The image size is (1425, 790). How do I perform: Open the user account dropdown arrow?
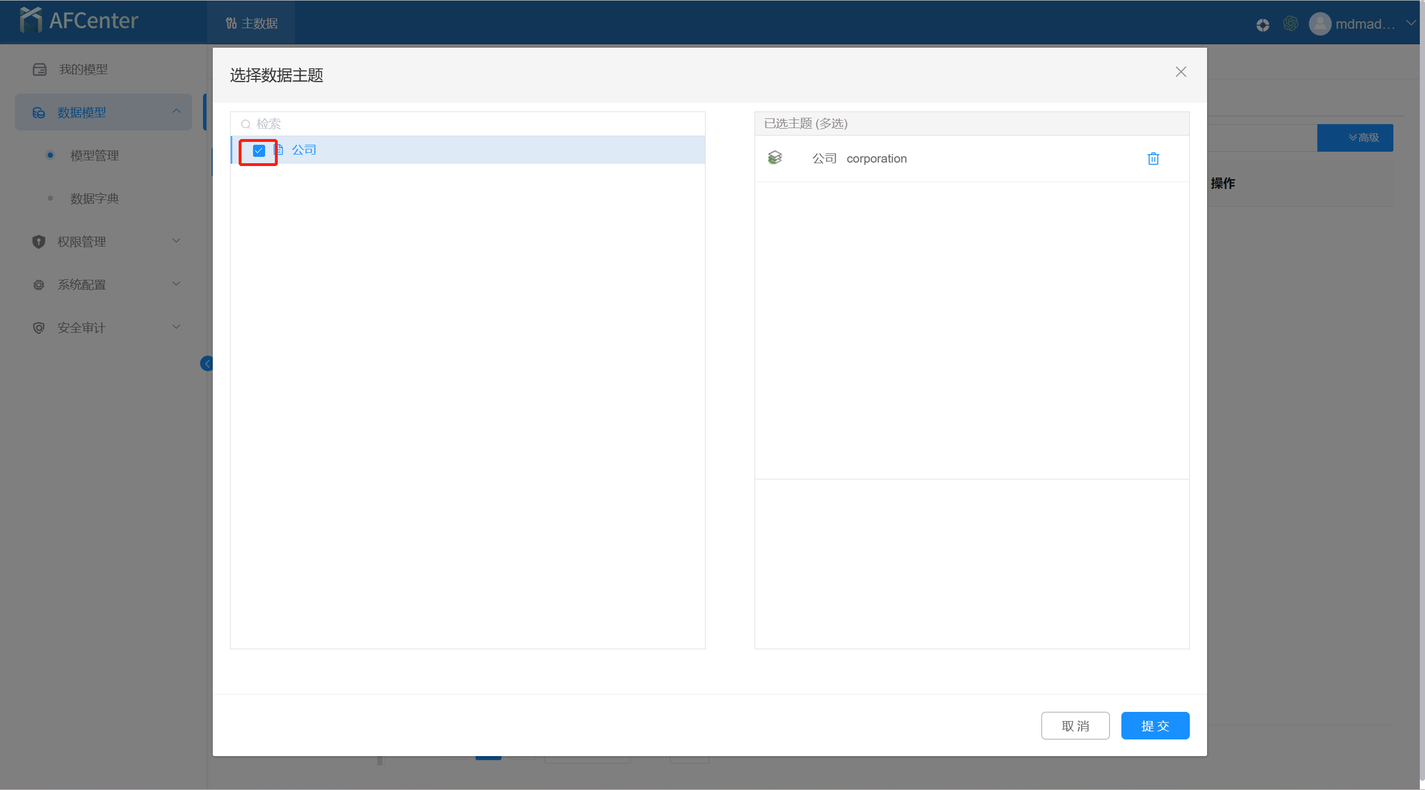[x=1410, y=24]
